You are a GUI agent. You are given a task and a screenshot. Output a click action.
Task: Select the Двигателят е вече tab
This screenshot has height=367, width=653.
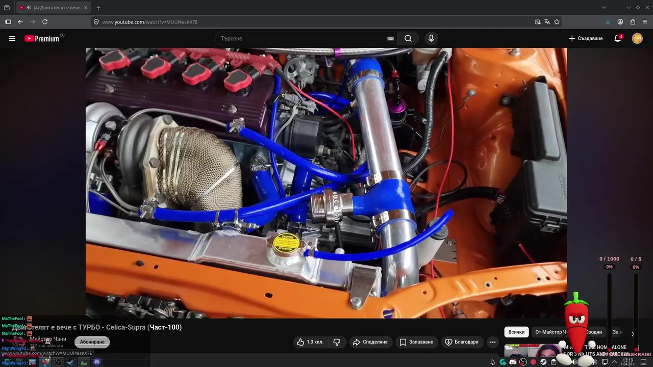pyautogui.click(x=53, y=8)
